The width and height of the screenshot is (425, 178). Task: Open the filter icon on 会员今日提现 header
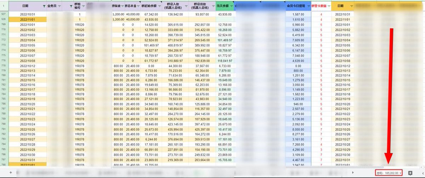[x=308, y=6]
